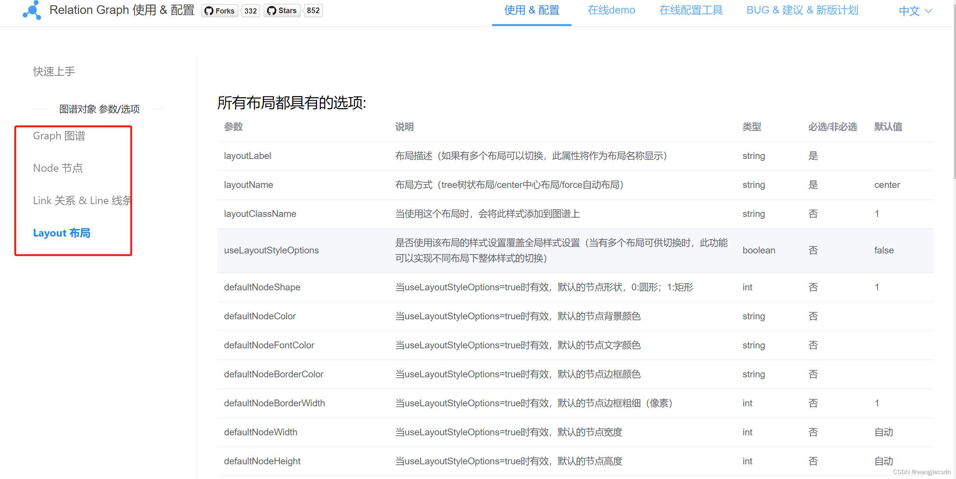Click the GitHub Forks badge
The image size is (956, 479).
point(220,11)
